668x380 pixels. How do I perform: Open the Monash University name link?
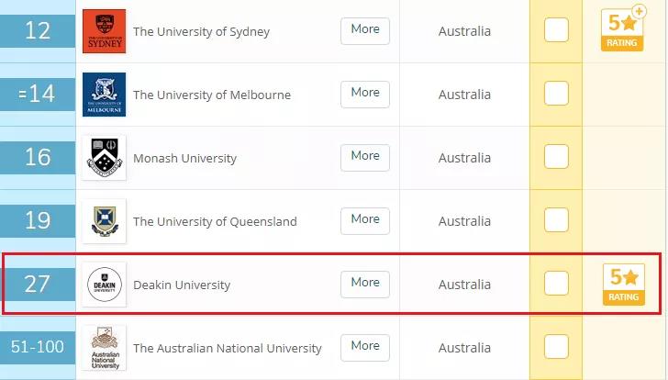(184, 158)
